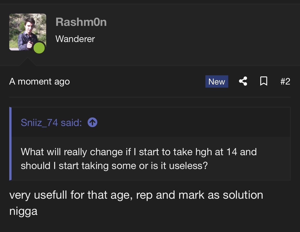Click the up-arrow icon beside Sniiz_74 said
Viewport: 300px width, 232px height.
(92, 122)
